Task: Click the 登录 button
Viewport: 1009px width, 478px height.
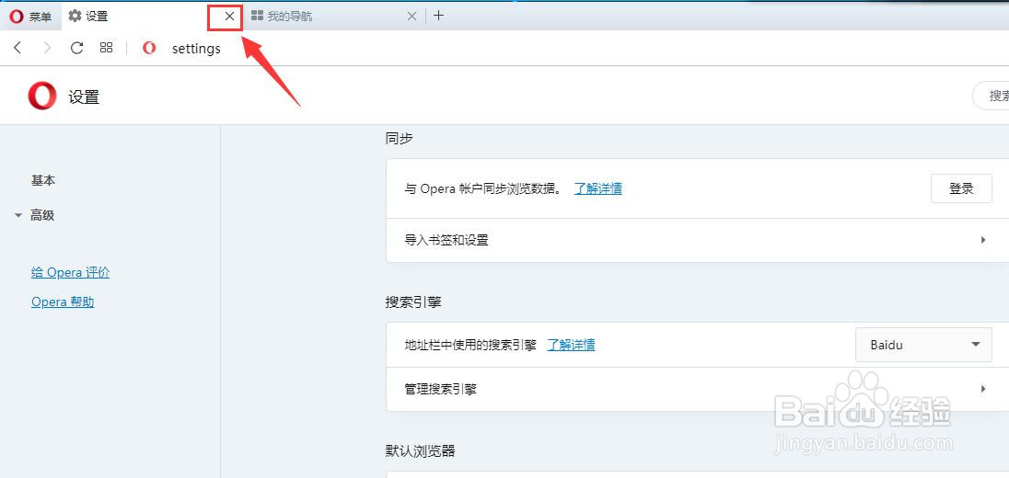Action: click(x=961, y=188)
